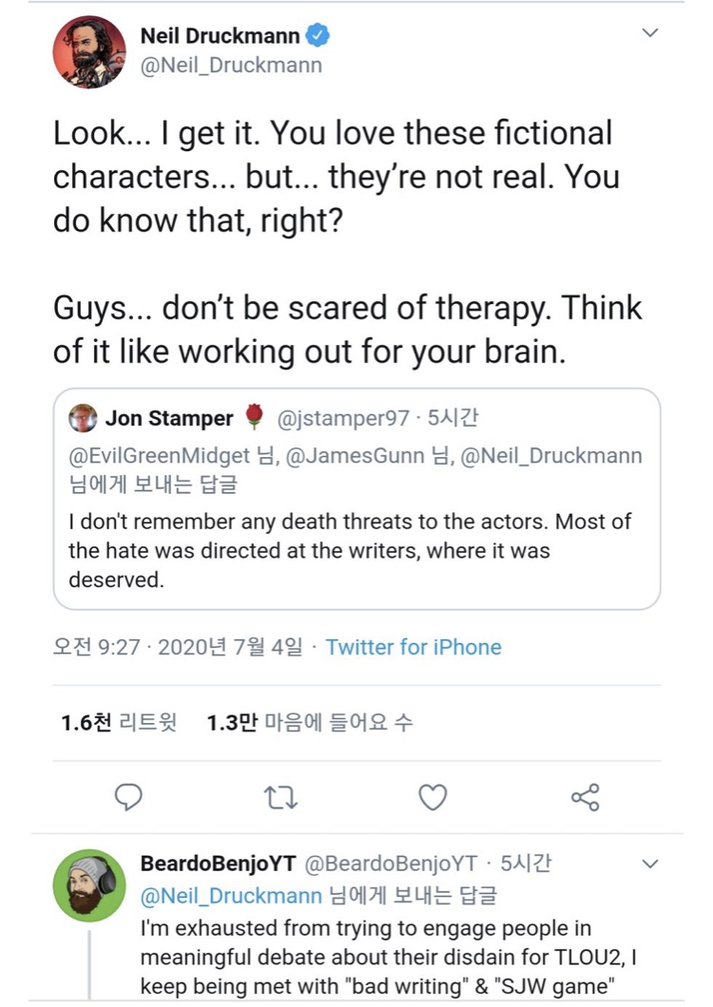Open BeardoBenjoYT reply options chevron
Screen dimensions: 713x1007
pyautogui.click(x=650, y=864)
